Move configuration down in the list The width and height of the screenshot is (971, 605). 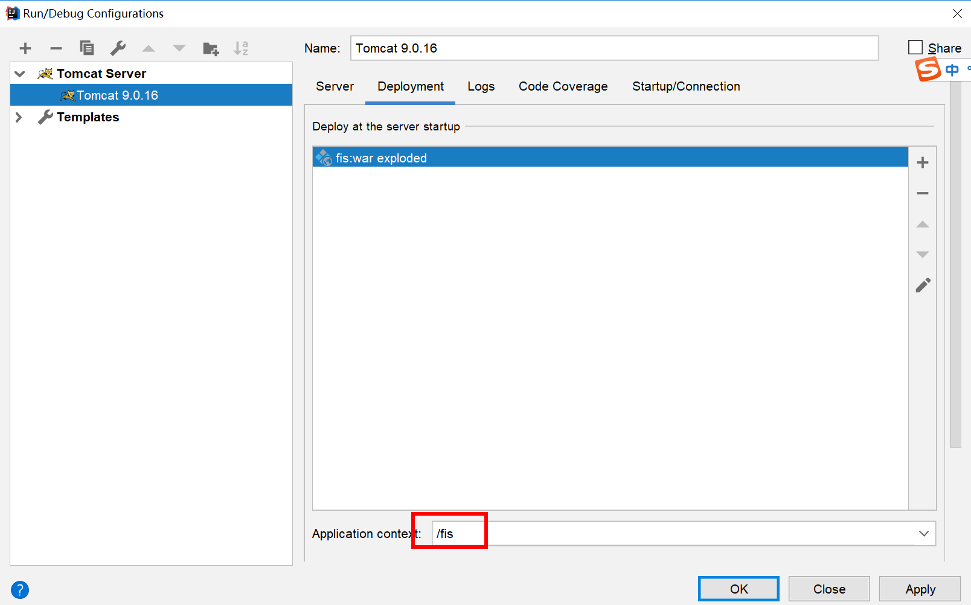point(179,48)
